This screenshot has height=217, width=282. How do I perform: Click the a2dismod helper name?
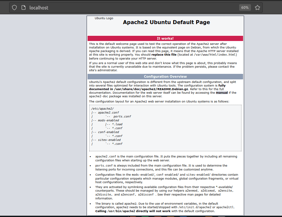[x=208, y=191]
